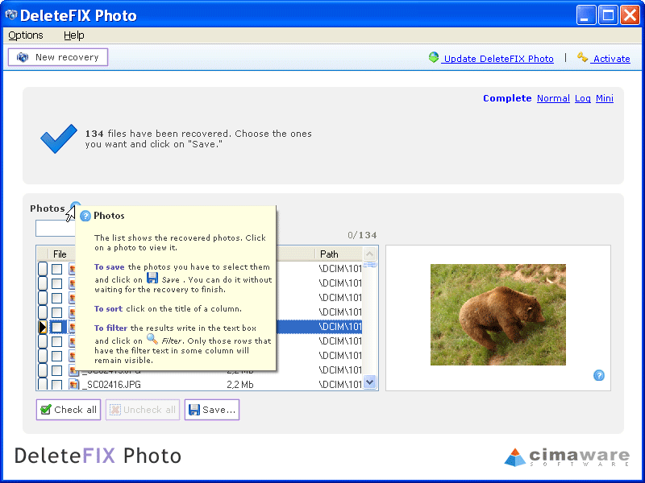This screenshot has width=645, height=483.
Task: Click the scrollbar up arrow in photo list
Action: (x=369, y=254)
